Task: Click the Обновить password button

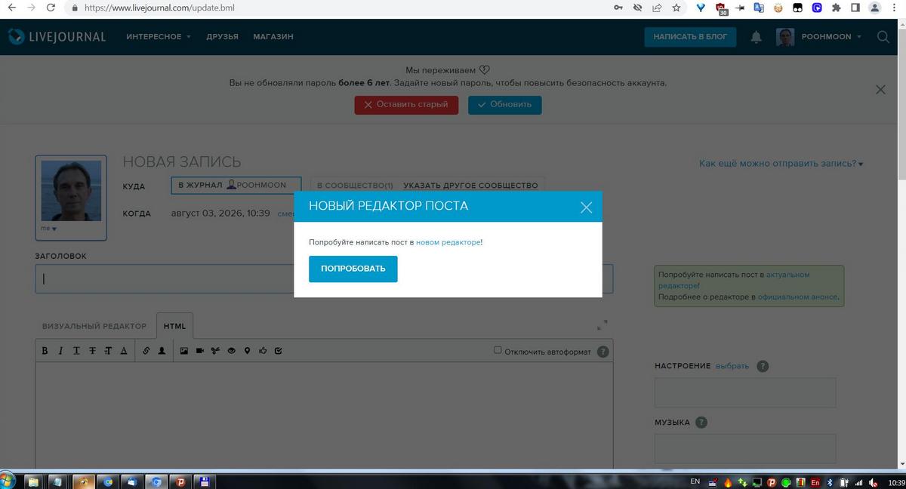Action: point(504,104)
